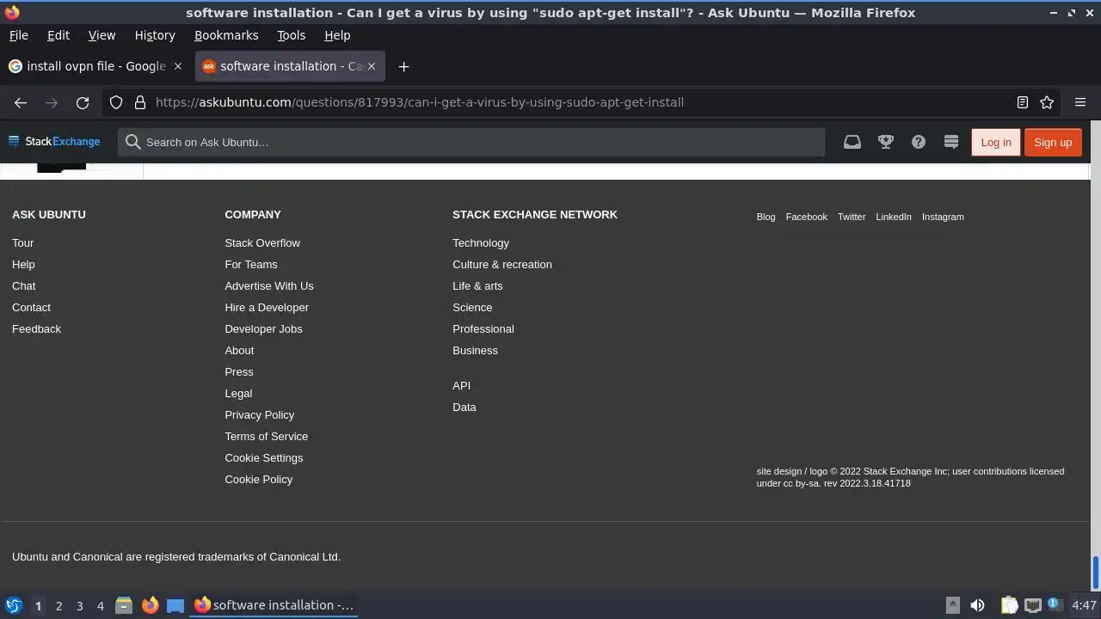Open the Firefox hamburger menu
The height and width of the screenshot is (619, 1101).
[x=1080, y=102]
